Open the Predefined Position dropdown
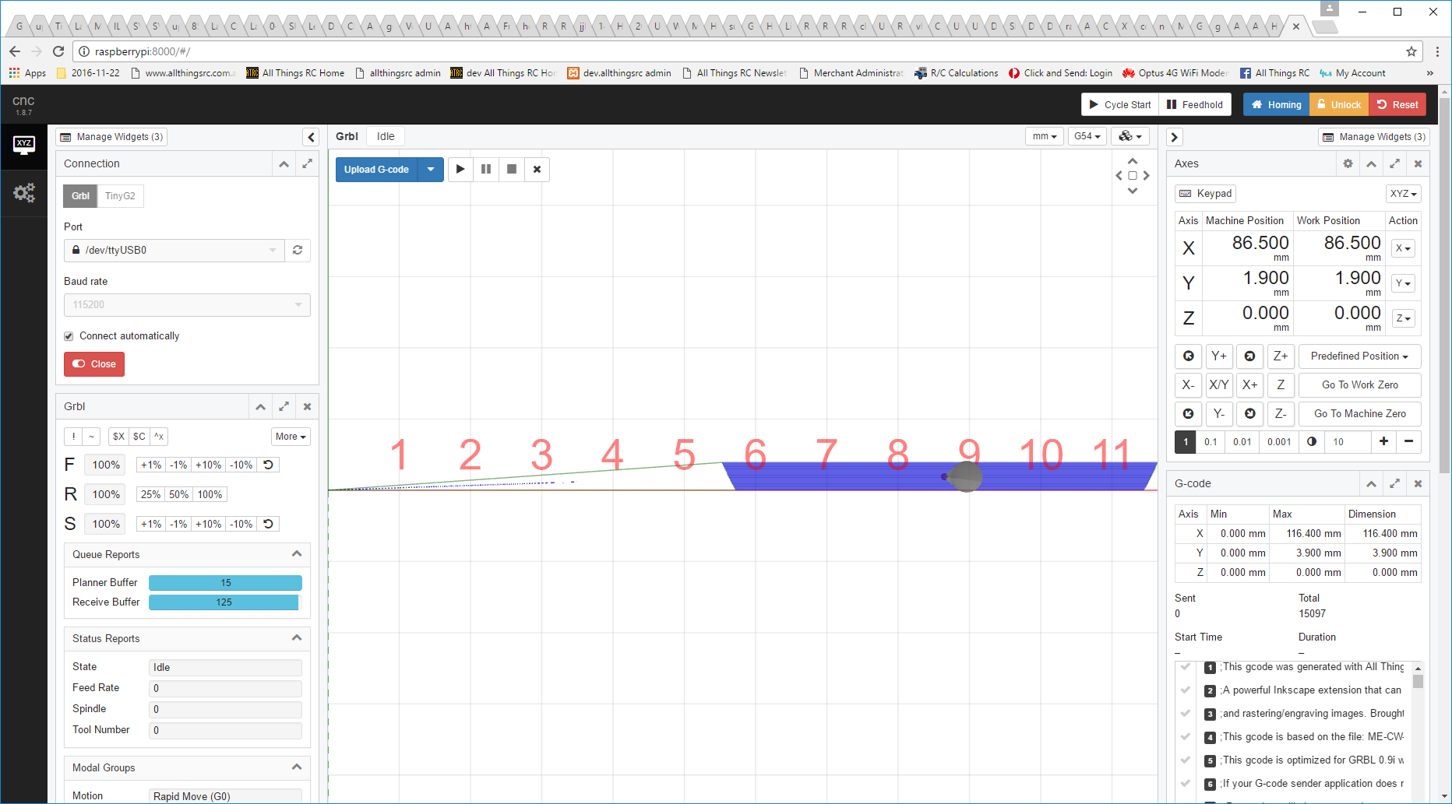Screen dimensions: 1452x804 1359,356
